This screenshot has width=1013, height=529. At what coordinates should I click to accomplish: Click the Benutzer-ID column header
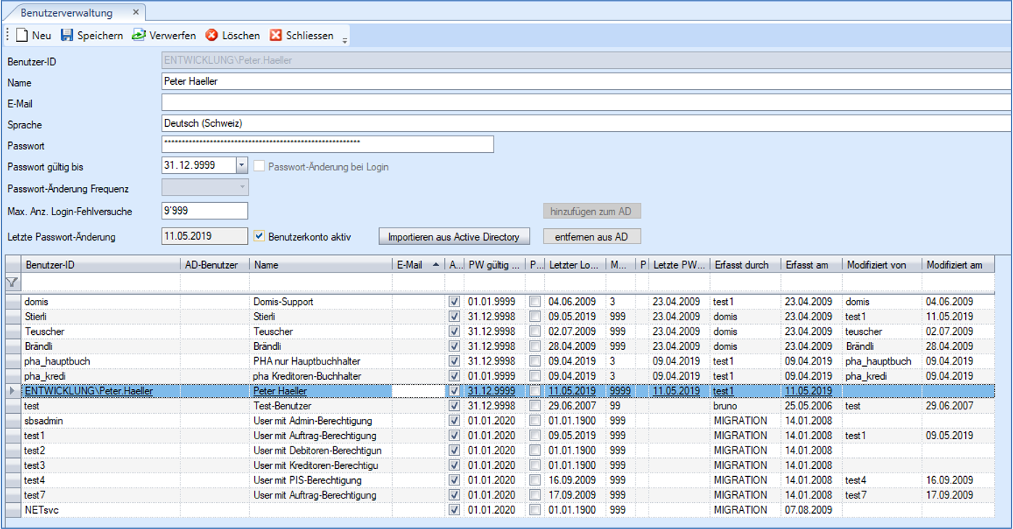click(50, 265)
